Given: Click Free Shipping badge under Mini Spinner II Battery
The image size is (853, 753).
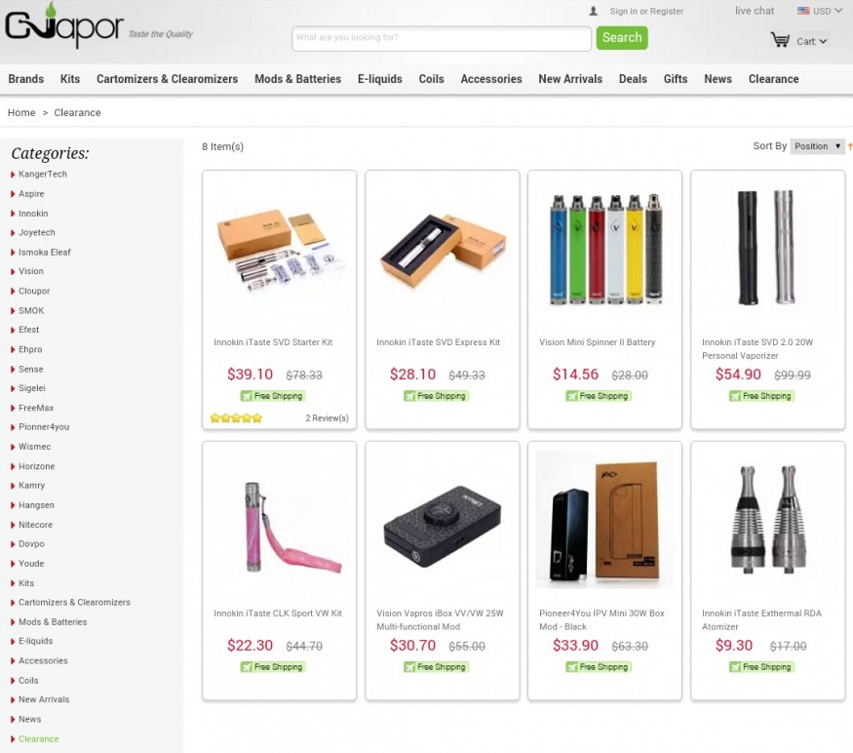Looking at the screenshot, I should click(x=599, y=396).
